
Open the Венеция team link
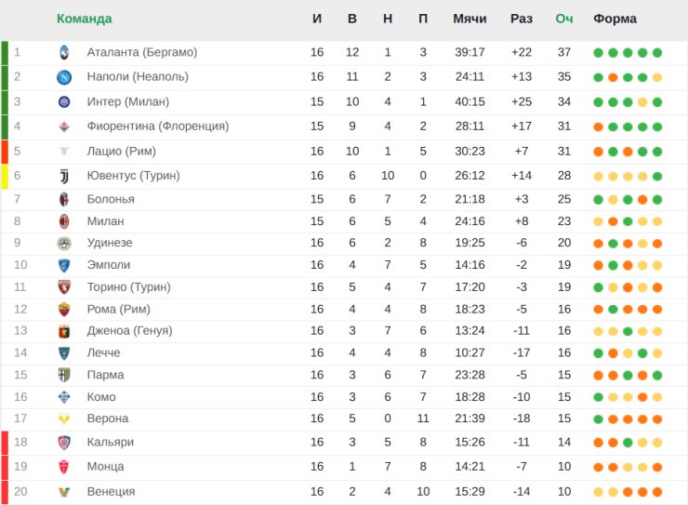tap(111, 491)
